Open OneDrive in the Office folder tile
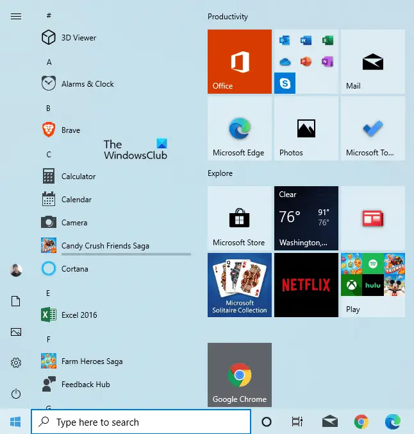 [285, 62]
